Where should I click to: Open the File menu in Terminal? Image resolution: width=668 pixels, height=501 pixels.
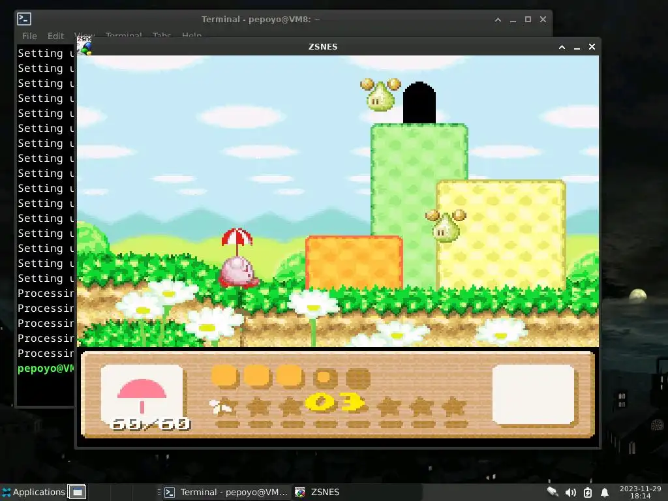pos(29,37)
